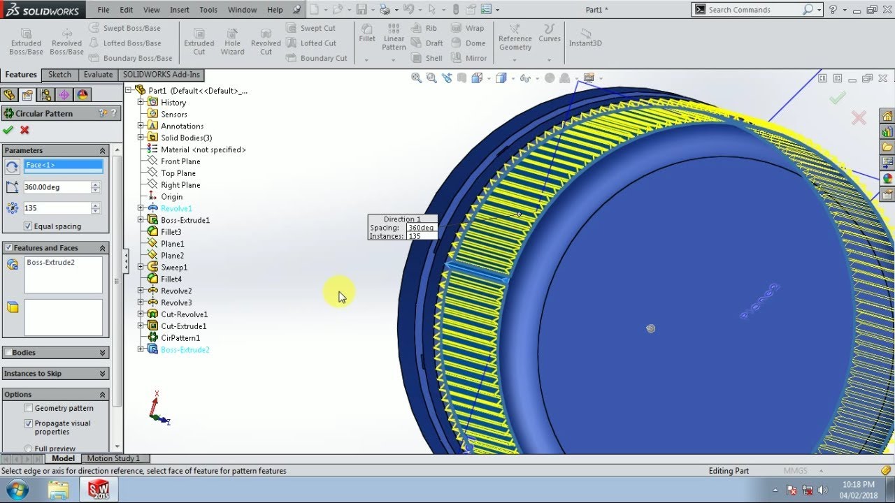
Task: Expand the Sweep1 feature node
Action: (141, 267)
